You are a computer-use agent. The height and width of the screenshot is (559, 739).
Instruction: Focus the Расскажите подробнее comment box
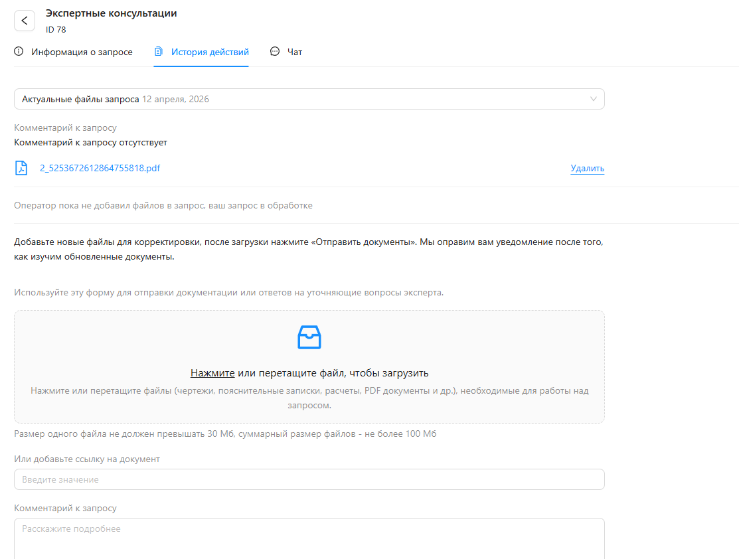(x=309, y=538)
